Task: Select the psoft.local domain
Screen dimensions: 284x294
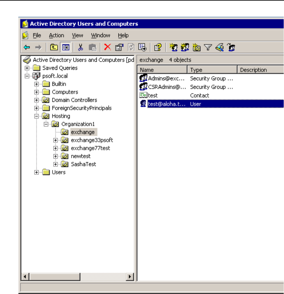Action: (x=55, y=76)
